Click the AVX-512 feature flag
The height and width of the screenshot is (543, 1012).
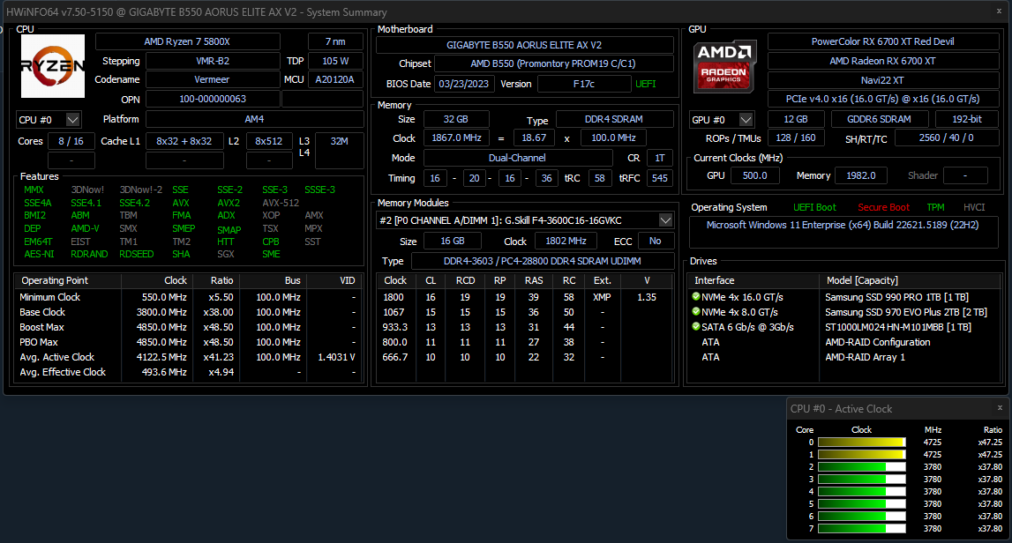(x=281, y=203)
